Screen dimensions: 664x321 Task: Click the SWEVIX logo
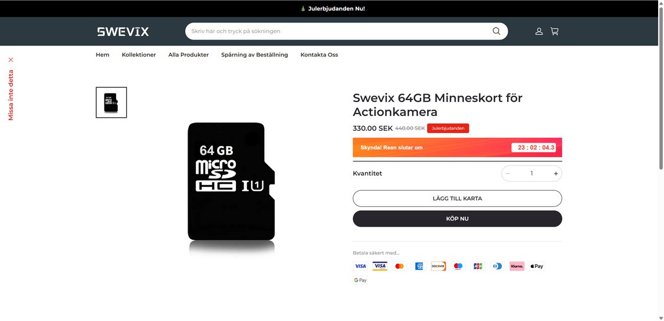point(123,31)
